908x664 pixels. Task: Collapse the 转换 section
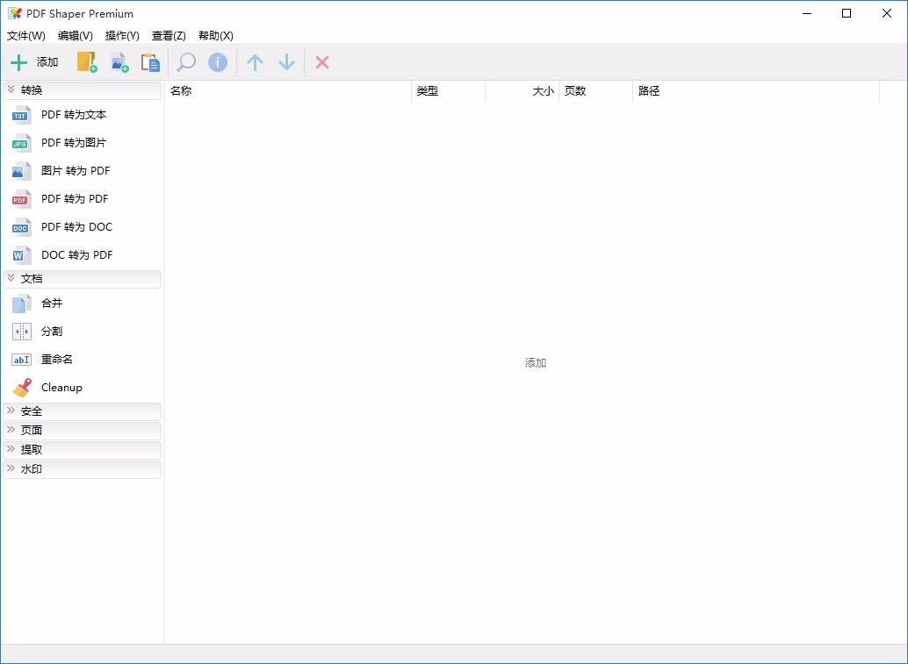(82, 90)
